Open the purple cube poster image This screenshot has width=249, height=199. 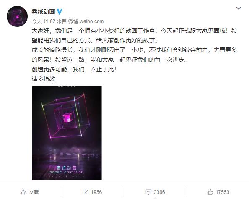click(x=67, y=133)
